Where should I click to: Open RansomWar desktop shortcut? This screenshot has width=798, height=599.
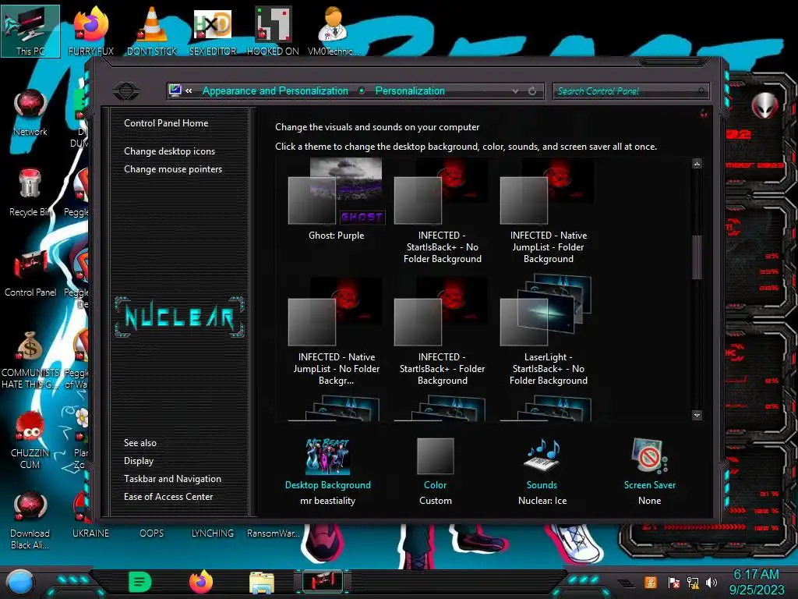pos(273,533)
